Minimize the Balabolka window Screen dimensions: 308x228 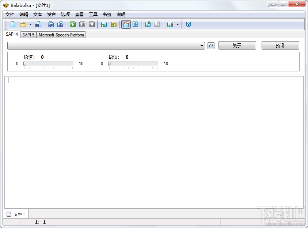point(273,4)
